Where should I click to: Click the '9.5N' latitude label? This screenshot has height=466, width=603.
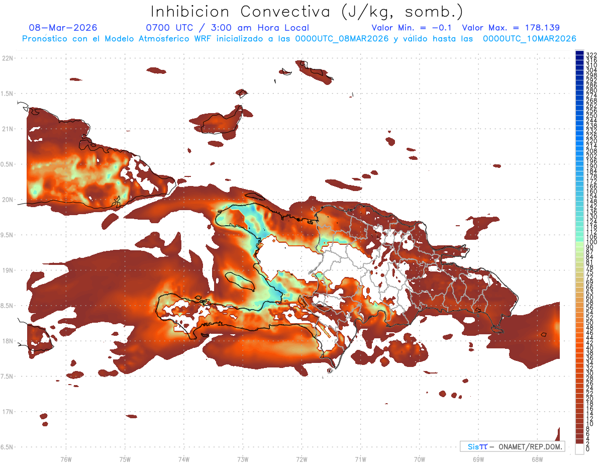tap(7, 235)
